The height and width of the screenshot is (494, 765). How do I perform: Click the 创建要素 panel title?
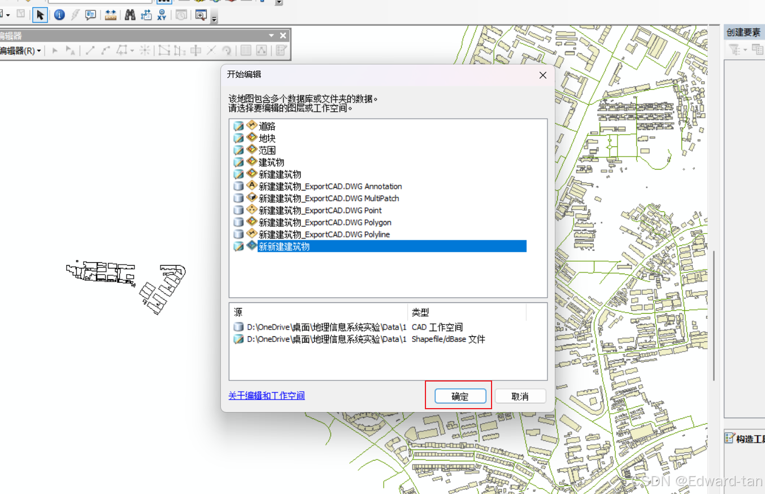[x=744, y=33]
